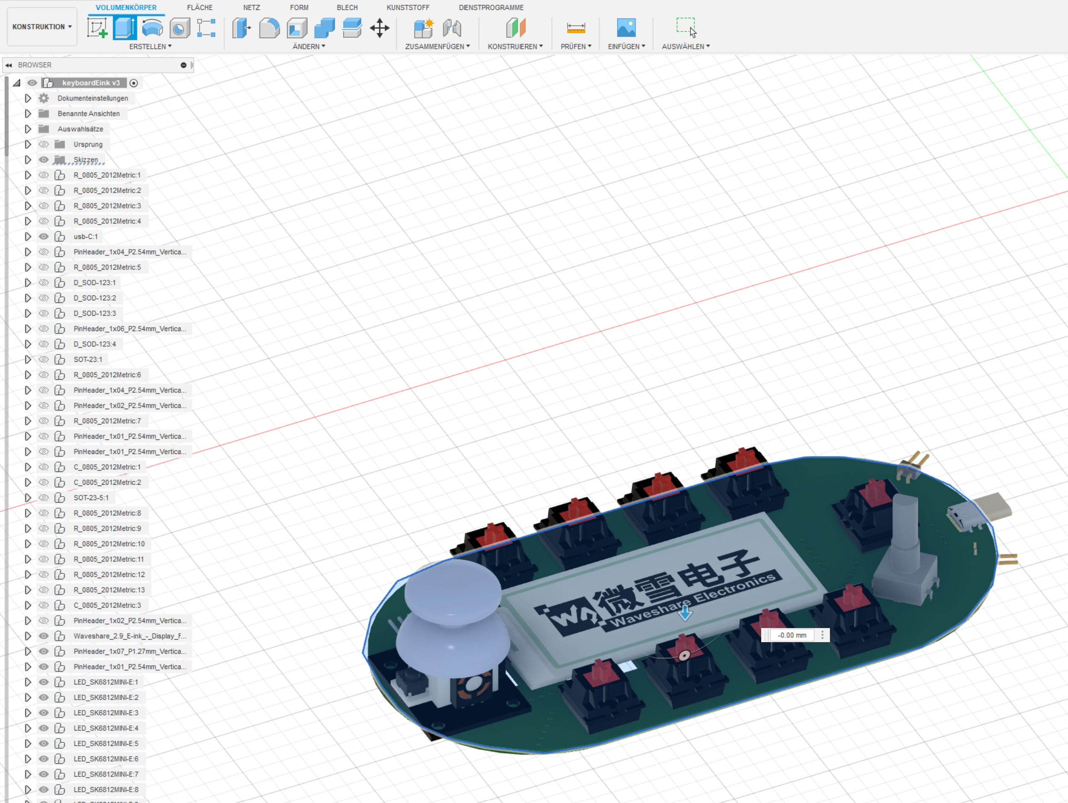
Task: Show the R_0805_2012Metric:1 component
Action: [x=44, y=175]
